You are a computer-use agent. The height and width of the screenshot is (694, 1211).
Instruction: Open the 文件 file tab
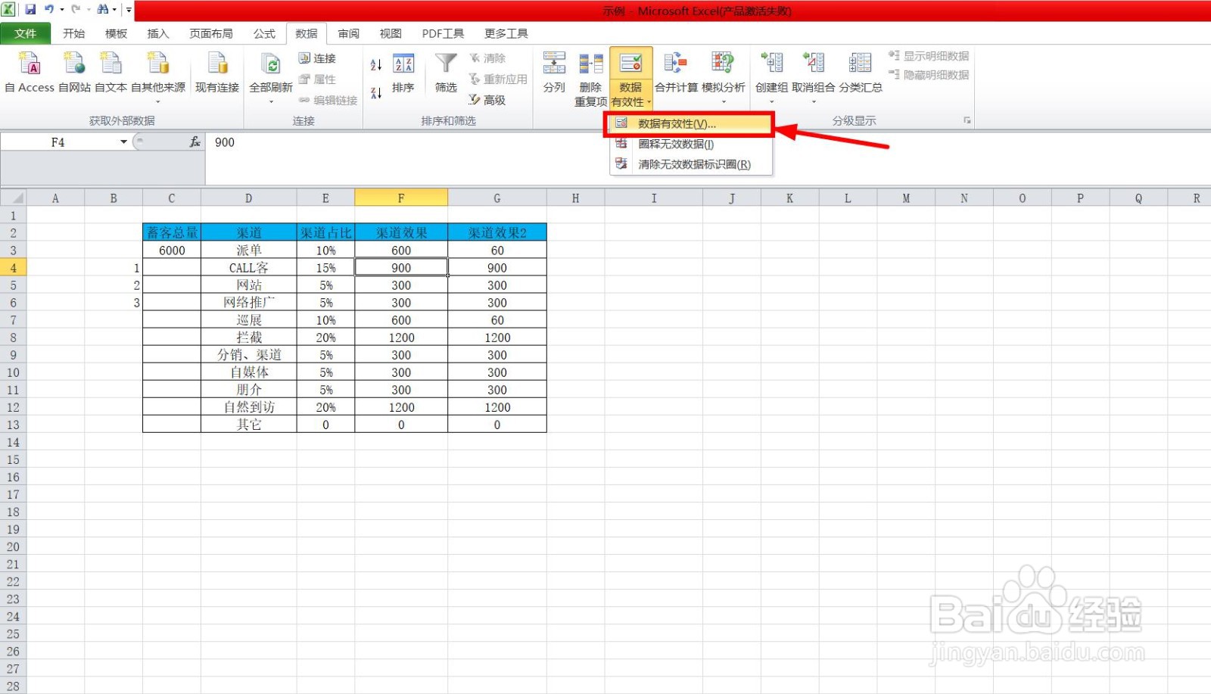point(26,33)
